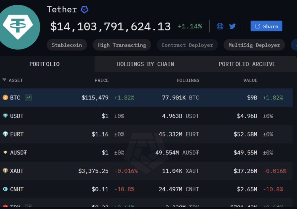
Task: Open the asset filter icon
Action: pos(4,80)
